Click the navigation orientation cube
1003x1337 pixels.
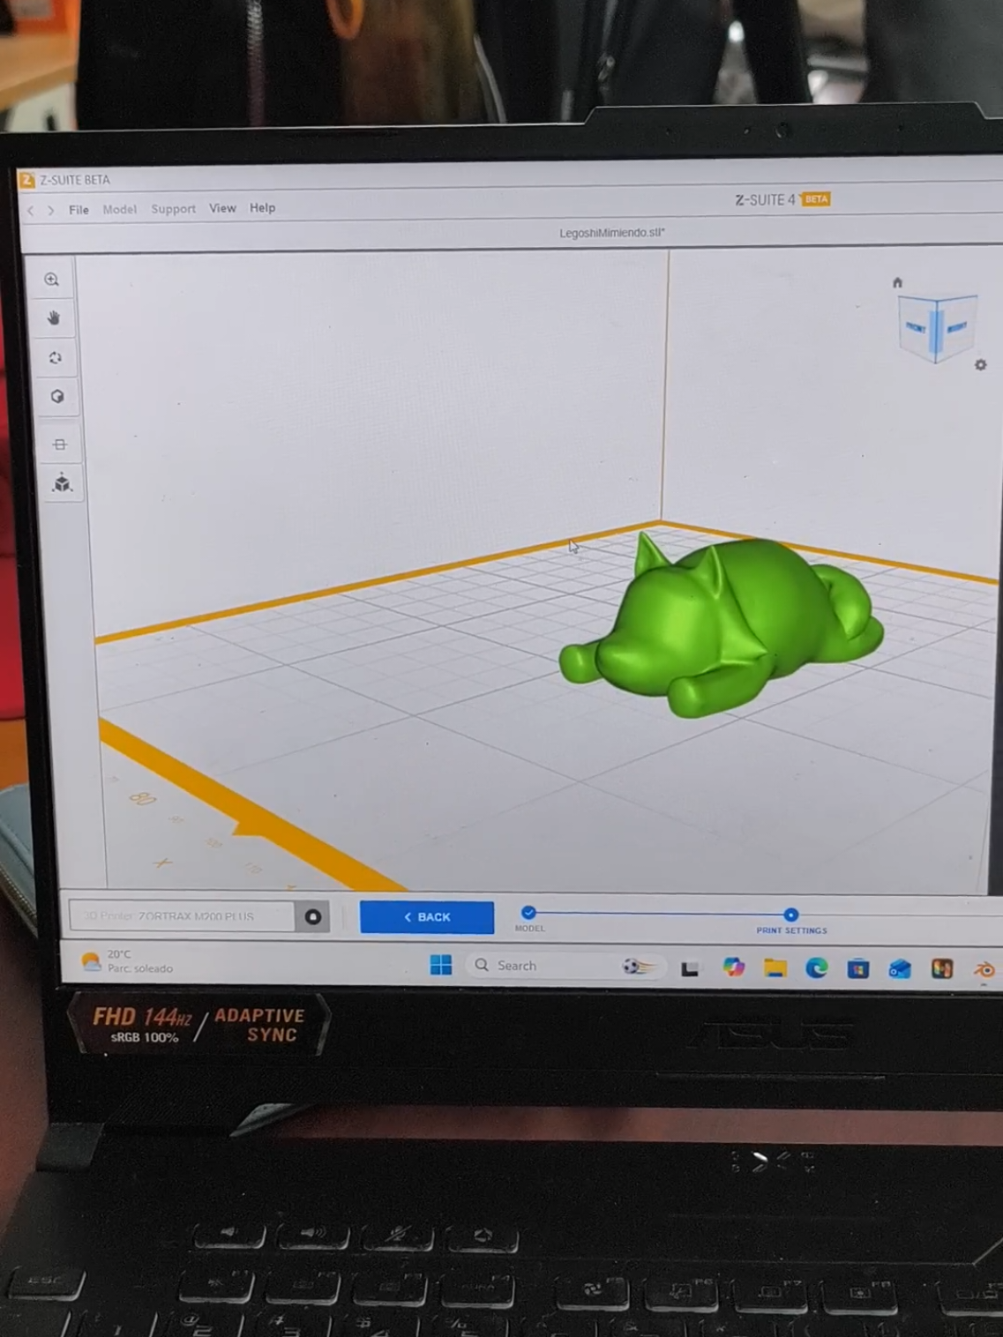937,328
